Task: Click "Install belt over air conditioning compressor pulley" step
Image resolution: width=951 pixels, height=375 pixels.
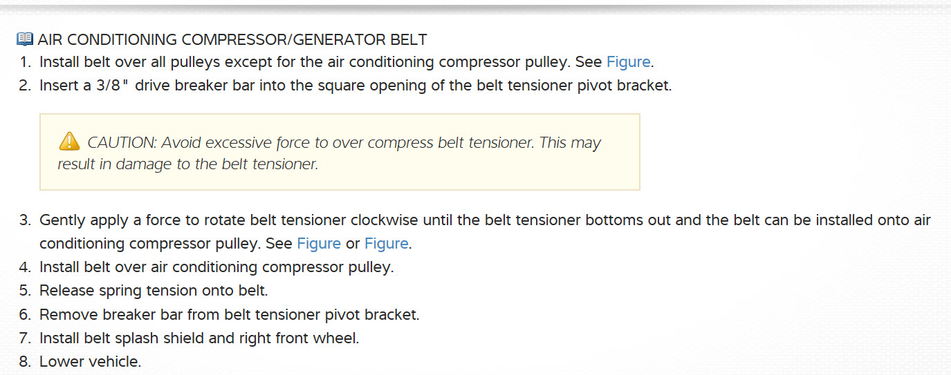Action: [x=216, y=267]
